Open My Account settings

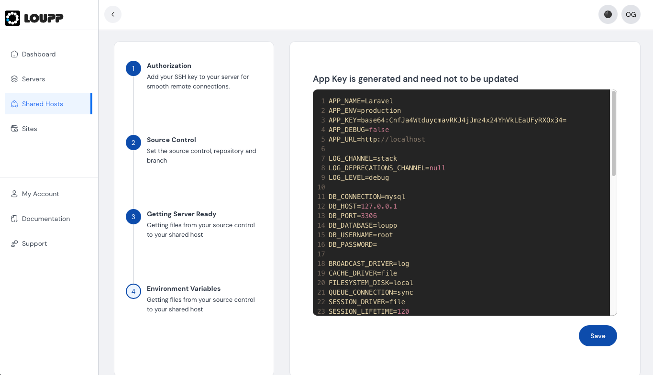coord(48,194)
